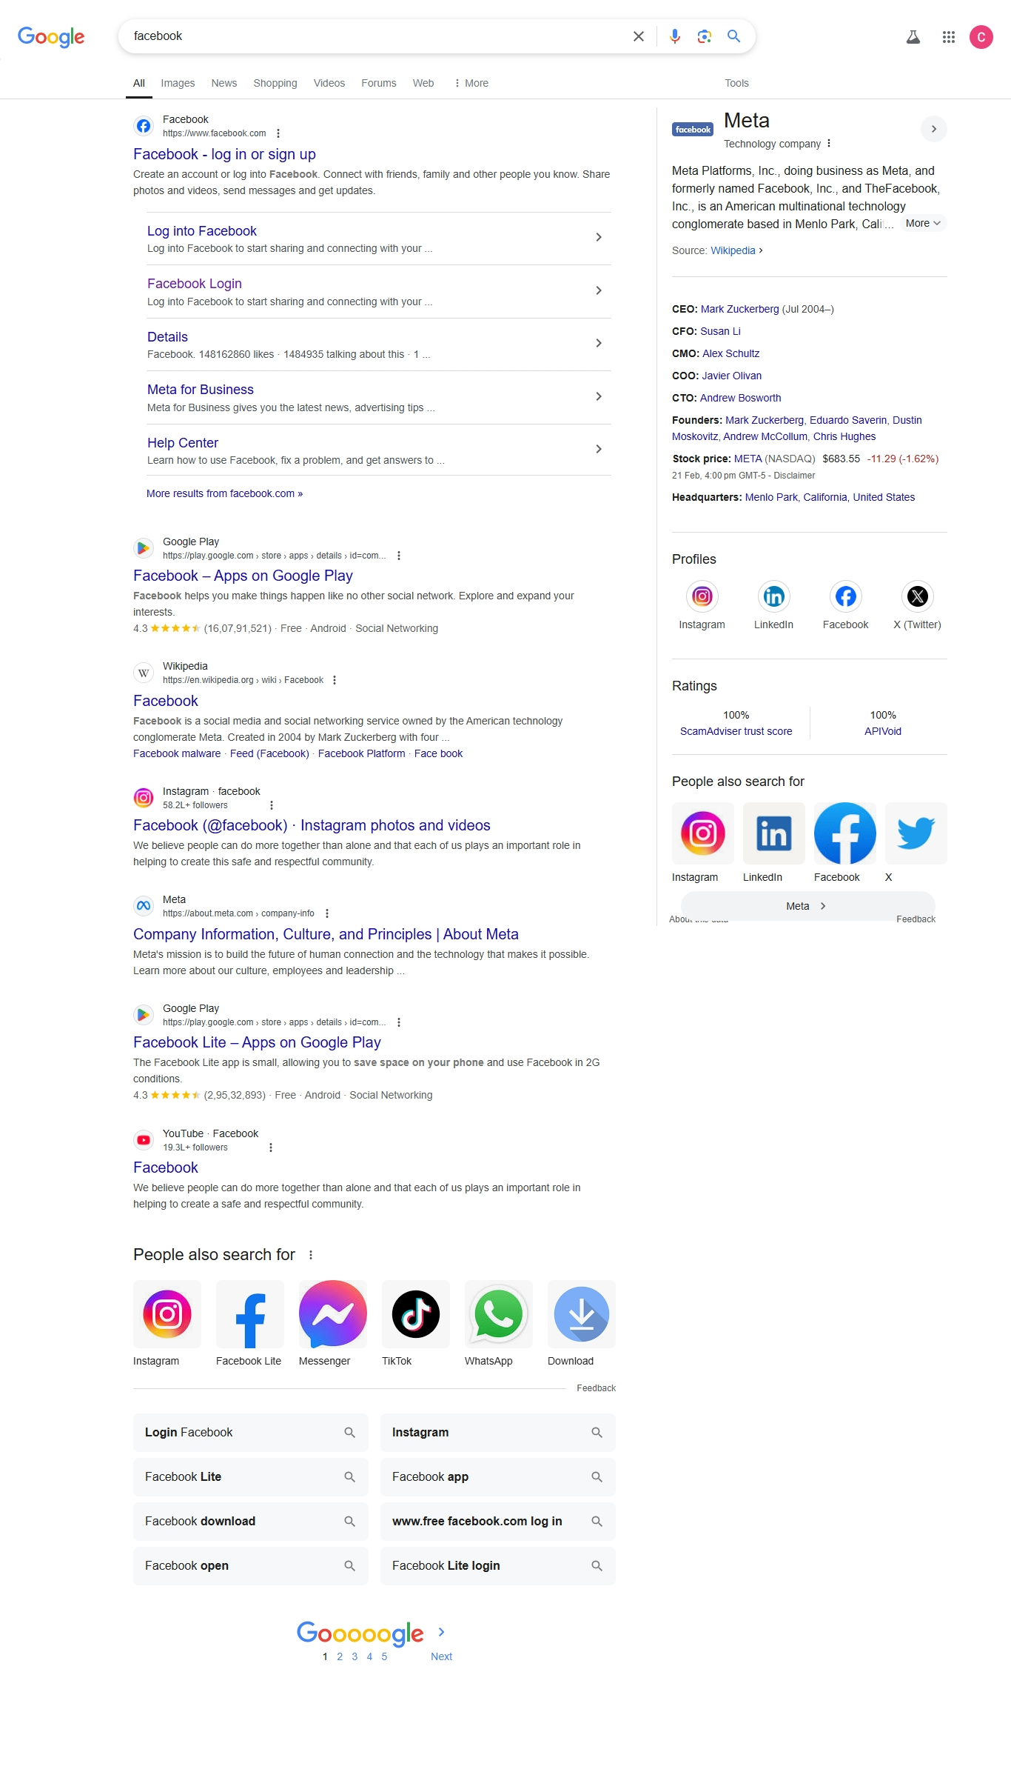Click the voice search microphone icon

(675, 36)
